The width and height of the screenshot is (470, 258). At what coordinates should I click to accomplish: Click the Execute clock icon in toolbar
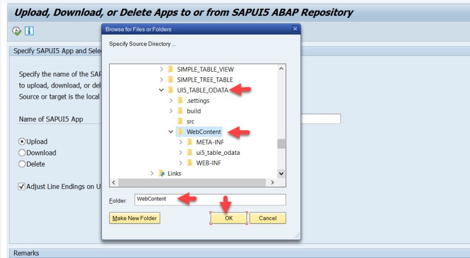click(x=16, y=31)
